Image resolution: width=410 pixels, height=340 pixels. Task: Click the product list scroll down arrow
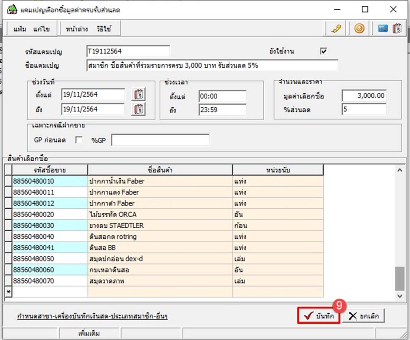pos(400,296)
